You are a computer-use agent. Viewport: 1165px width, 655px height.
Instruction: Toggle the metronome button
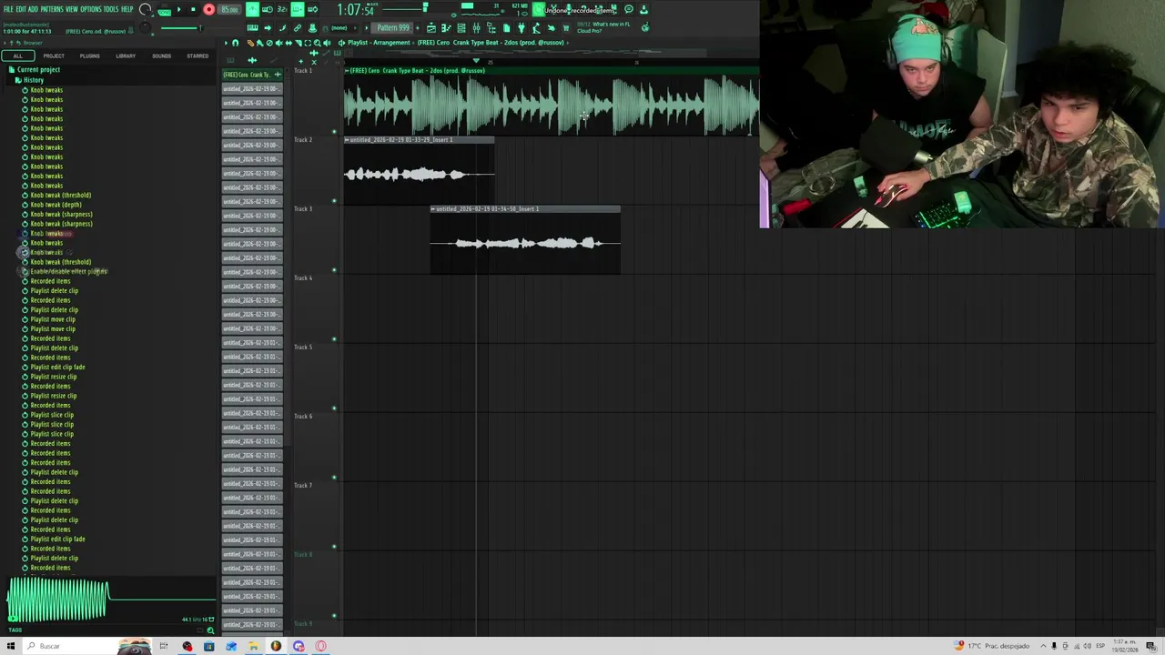(252, 9)
